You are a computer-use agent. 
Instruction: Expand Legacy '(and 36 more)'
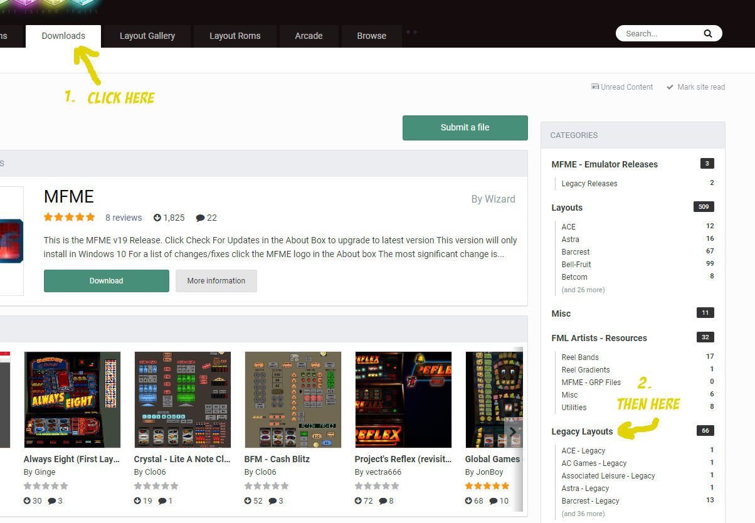pyautogui.click(x=583, y=514)
